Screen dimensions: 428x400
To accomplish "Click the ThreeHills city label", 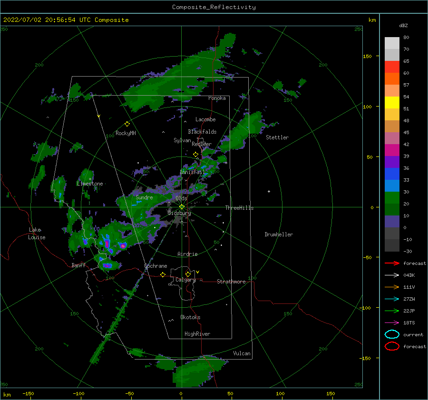I will [239, 208].
